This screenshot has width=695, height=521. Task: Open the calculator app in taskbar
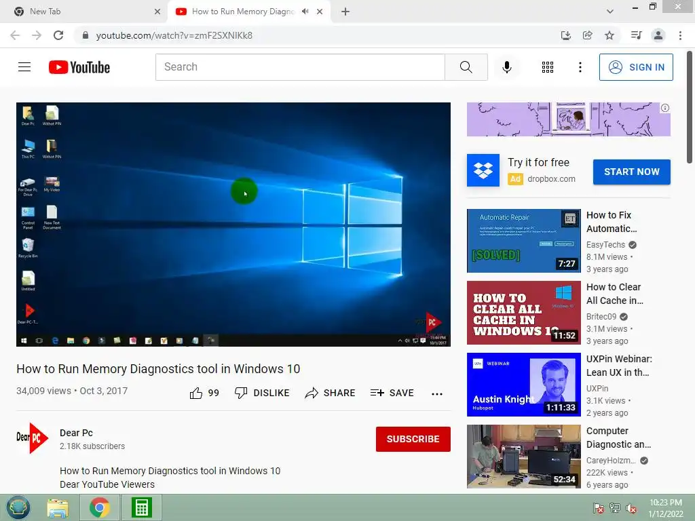[x=141, y=507]
